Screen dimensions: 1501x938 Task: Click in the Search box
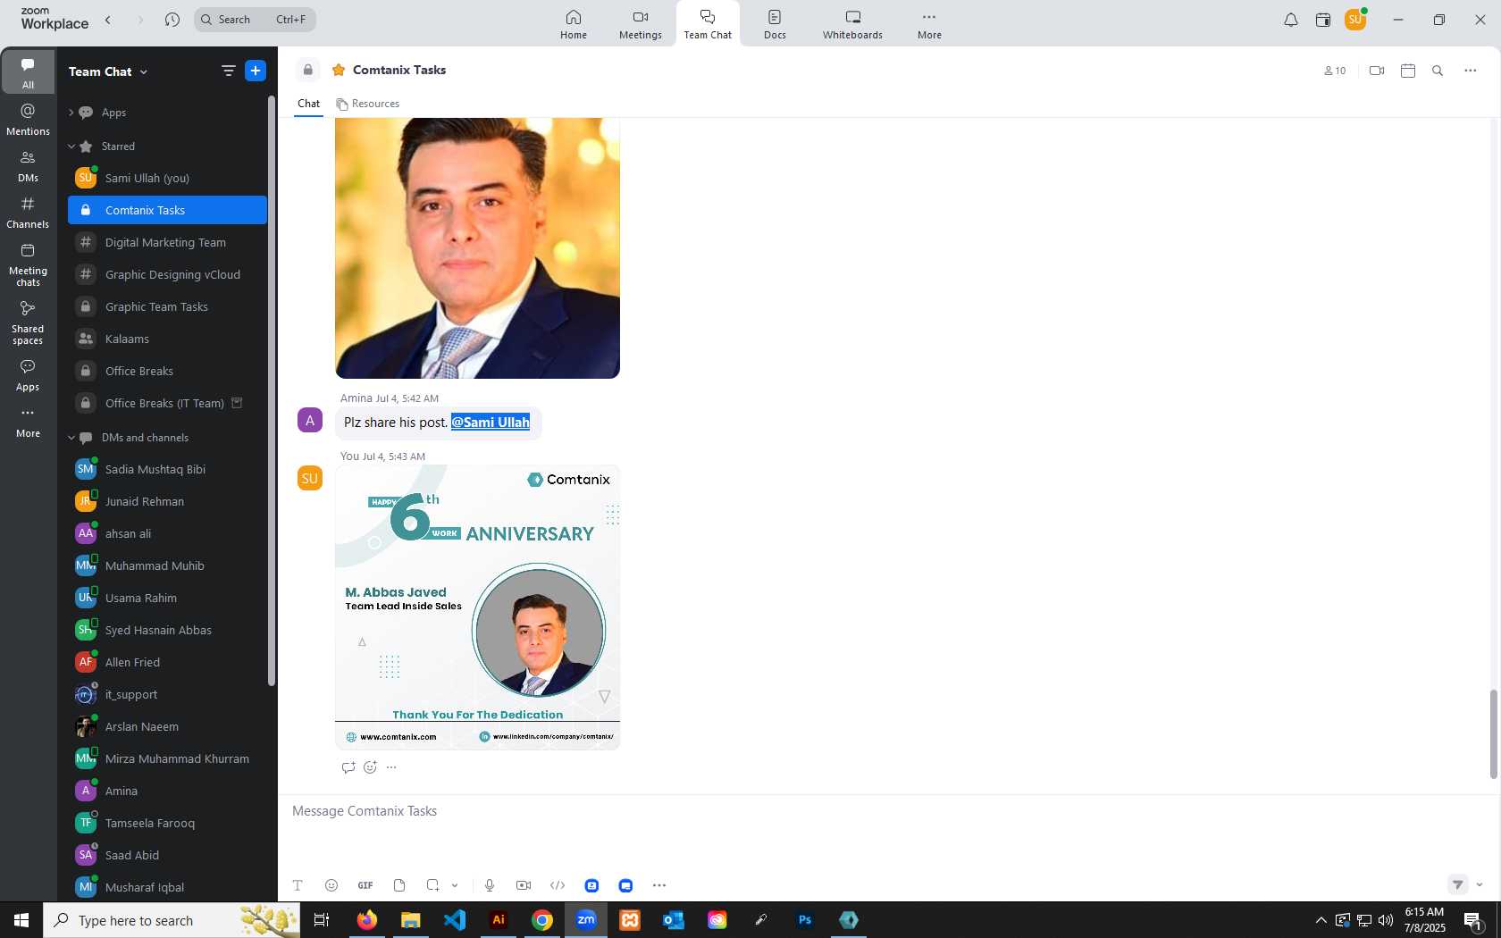[x=255, y=20]
